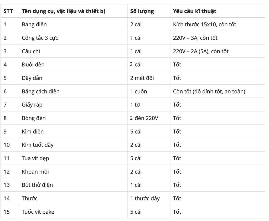Click the 'Giấy ráp' cell
Screen dimensions: 269x221
pyautogui.click(x=32, y=105)
